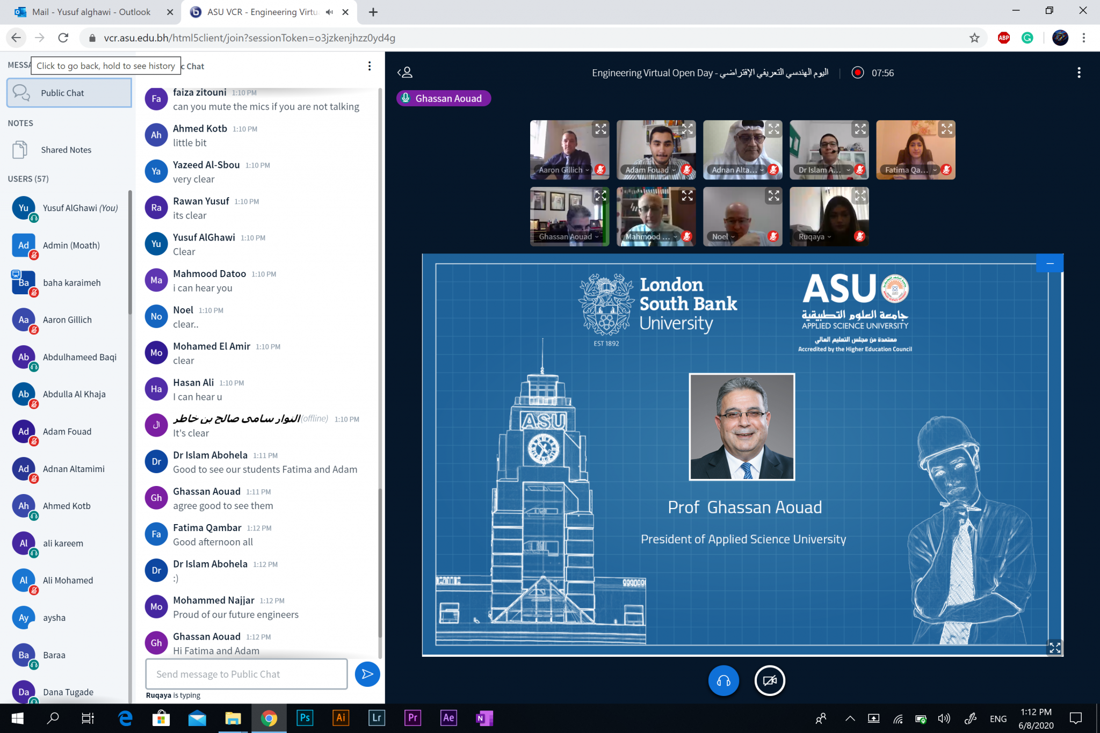The width and height of the screenshot is (1100, 733).
Task: Send the public chat message
Action: click(367, 674)
